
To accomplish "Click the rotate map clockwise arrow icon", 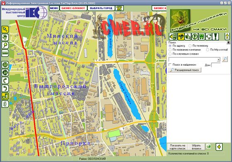I will (x=5, y=81).
